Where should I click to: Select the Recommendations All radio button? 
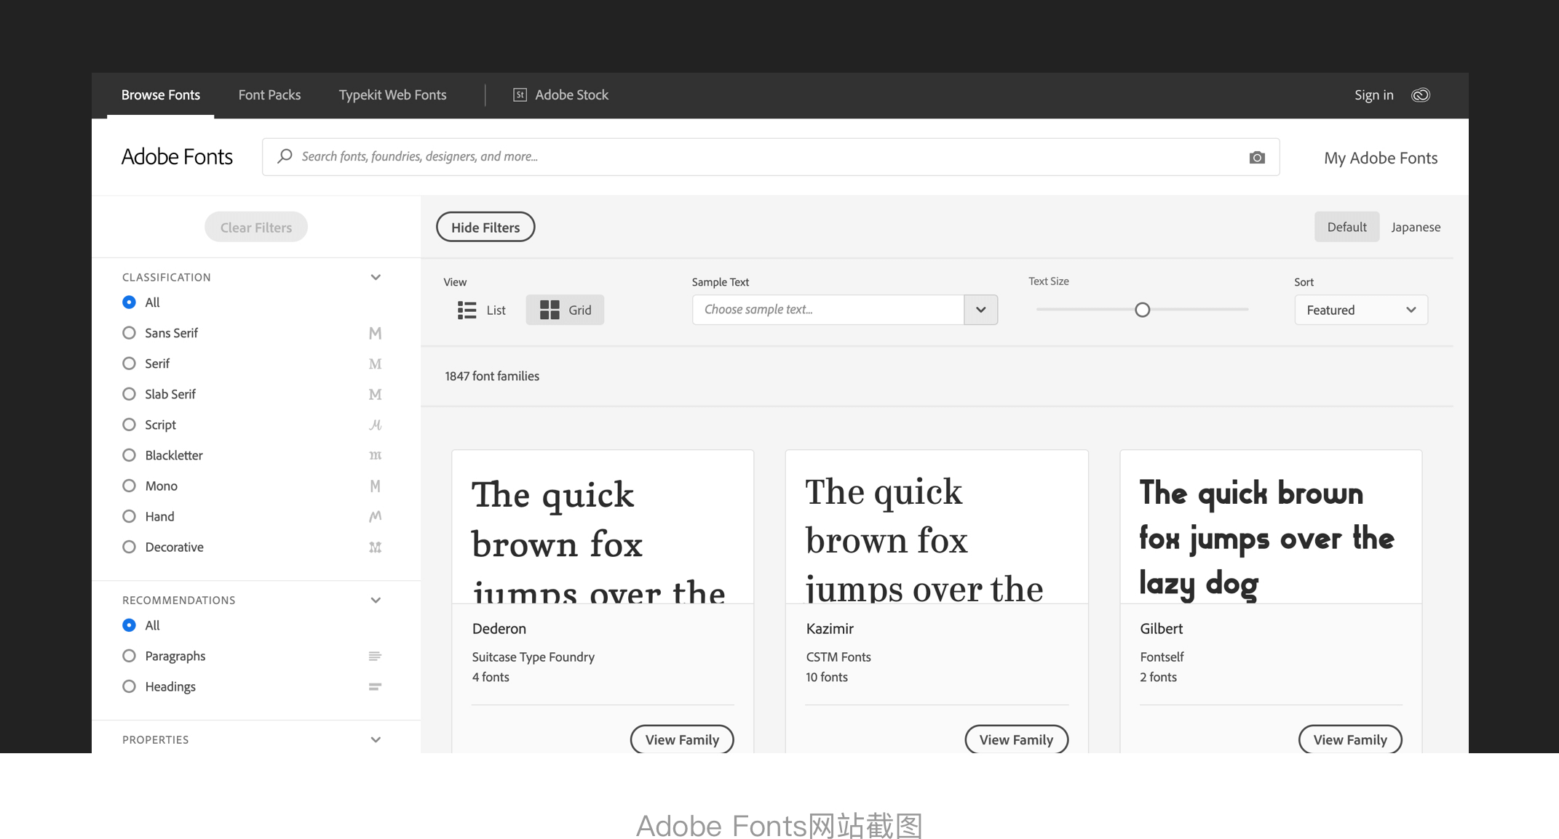[x=129, y=625]
